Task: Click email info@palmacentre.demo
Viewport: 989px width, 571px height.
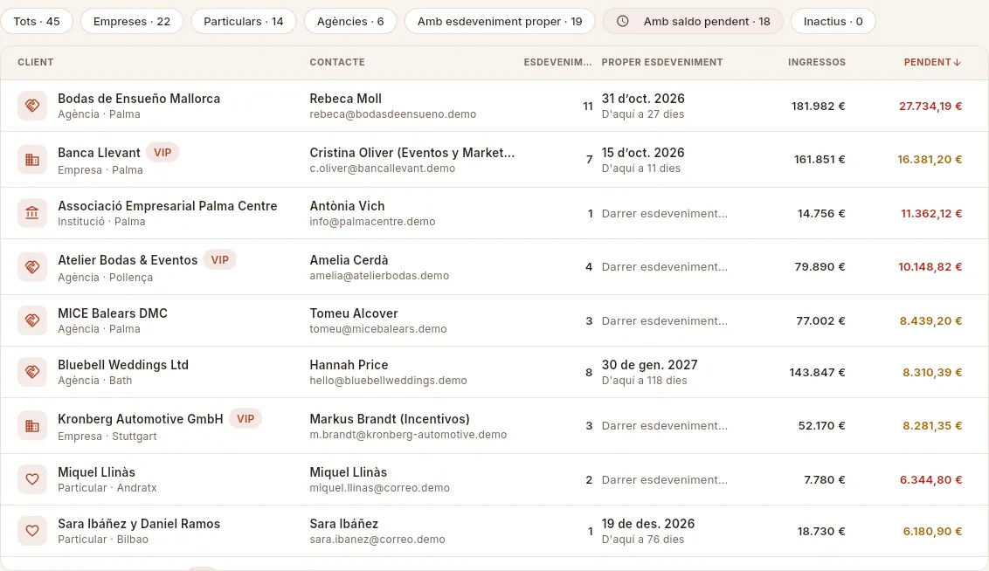Action: (x=372, y=222)
